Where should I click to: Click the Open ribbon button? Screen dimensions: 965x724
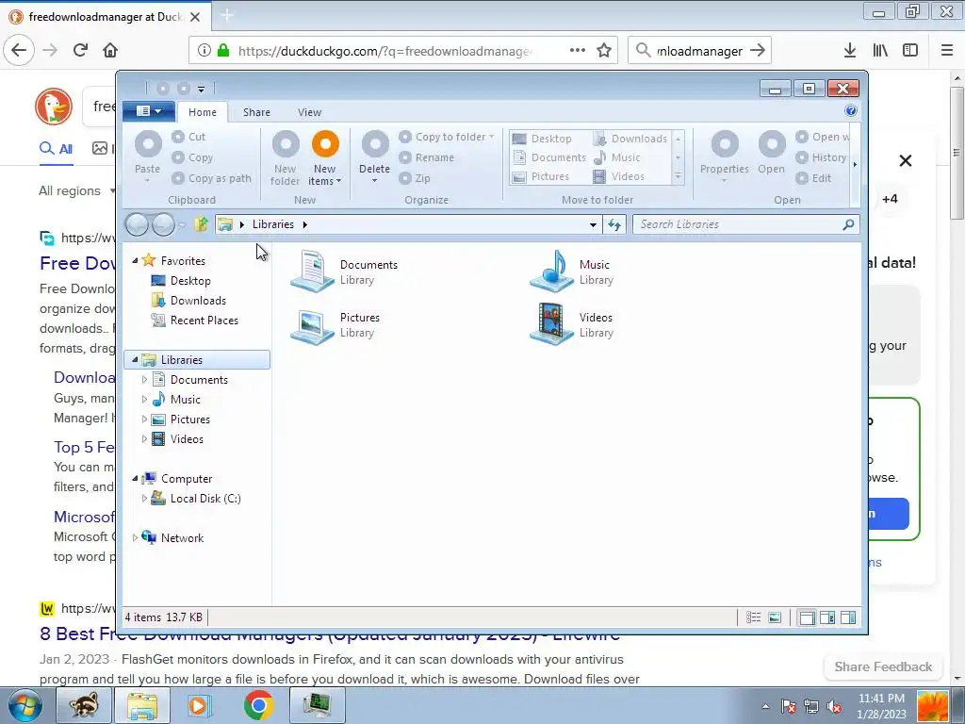tap(771, 153)
